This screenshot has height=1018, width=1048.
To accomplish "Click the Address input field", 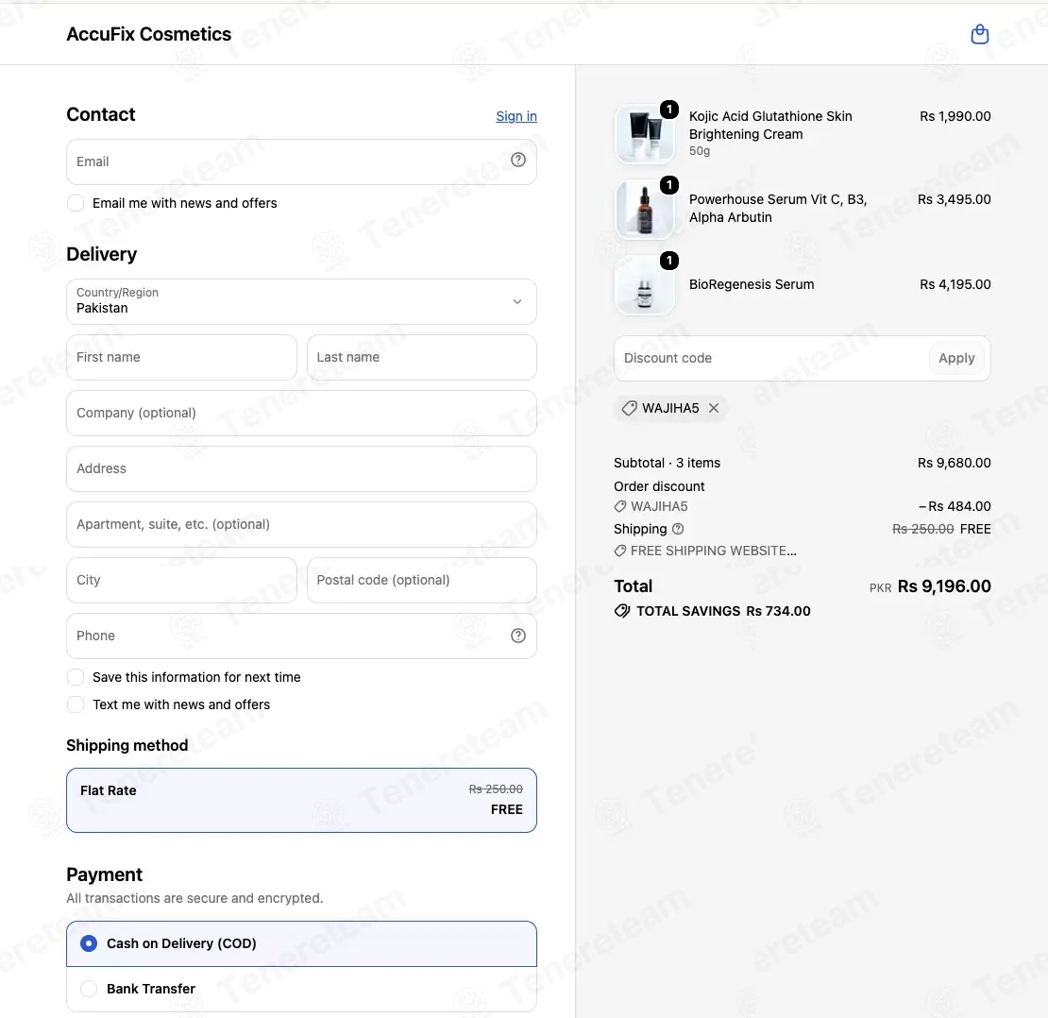I will [x=301, y=468].
